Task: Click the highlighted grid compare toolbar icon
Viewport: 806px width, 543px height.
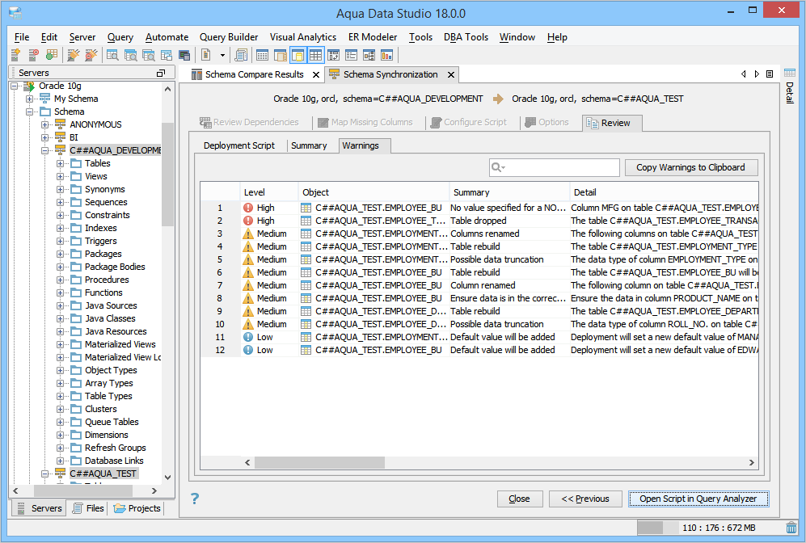Action: click(x=315, y=55)
